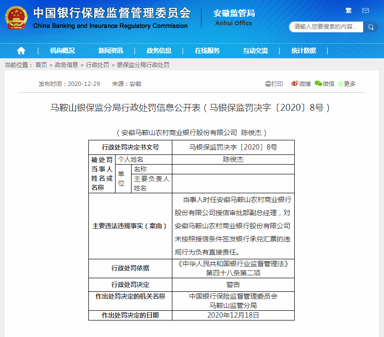Click the 单位 table cell
This screenshot has height=337, width=384.
[123, 179]
